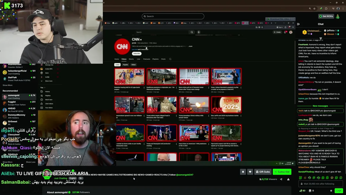Open DommyxMommy recommended channel
Screen dimensions: 346x195
point(19,116)
